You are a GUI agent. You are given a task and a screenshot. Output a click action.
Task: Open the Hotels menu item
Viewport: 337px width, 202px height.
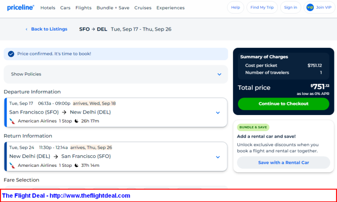tap(48, 8)
